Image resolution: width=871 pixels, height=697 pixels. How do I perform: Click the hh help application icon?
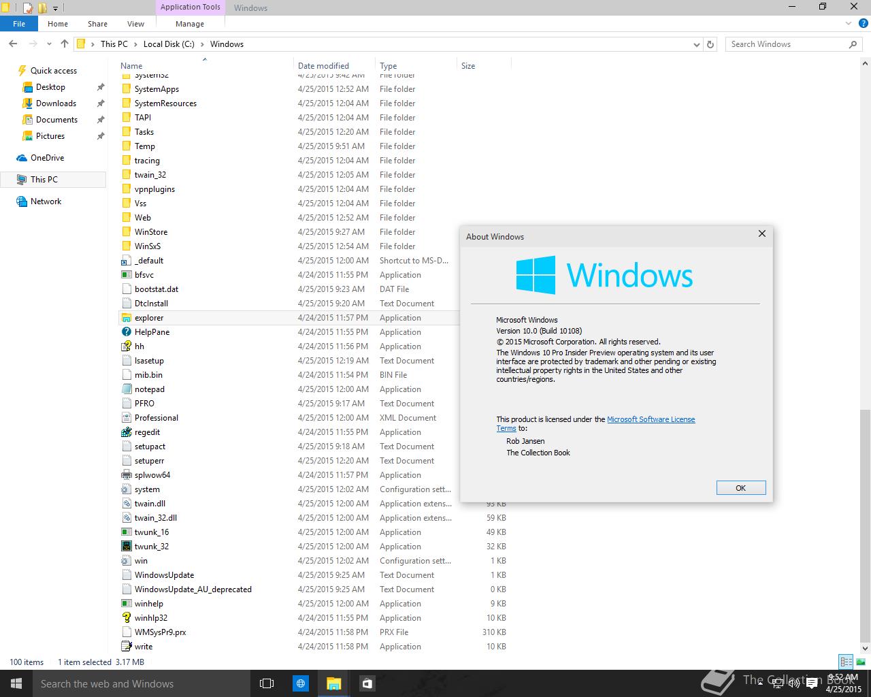[126, 346]
